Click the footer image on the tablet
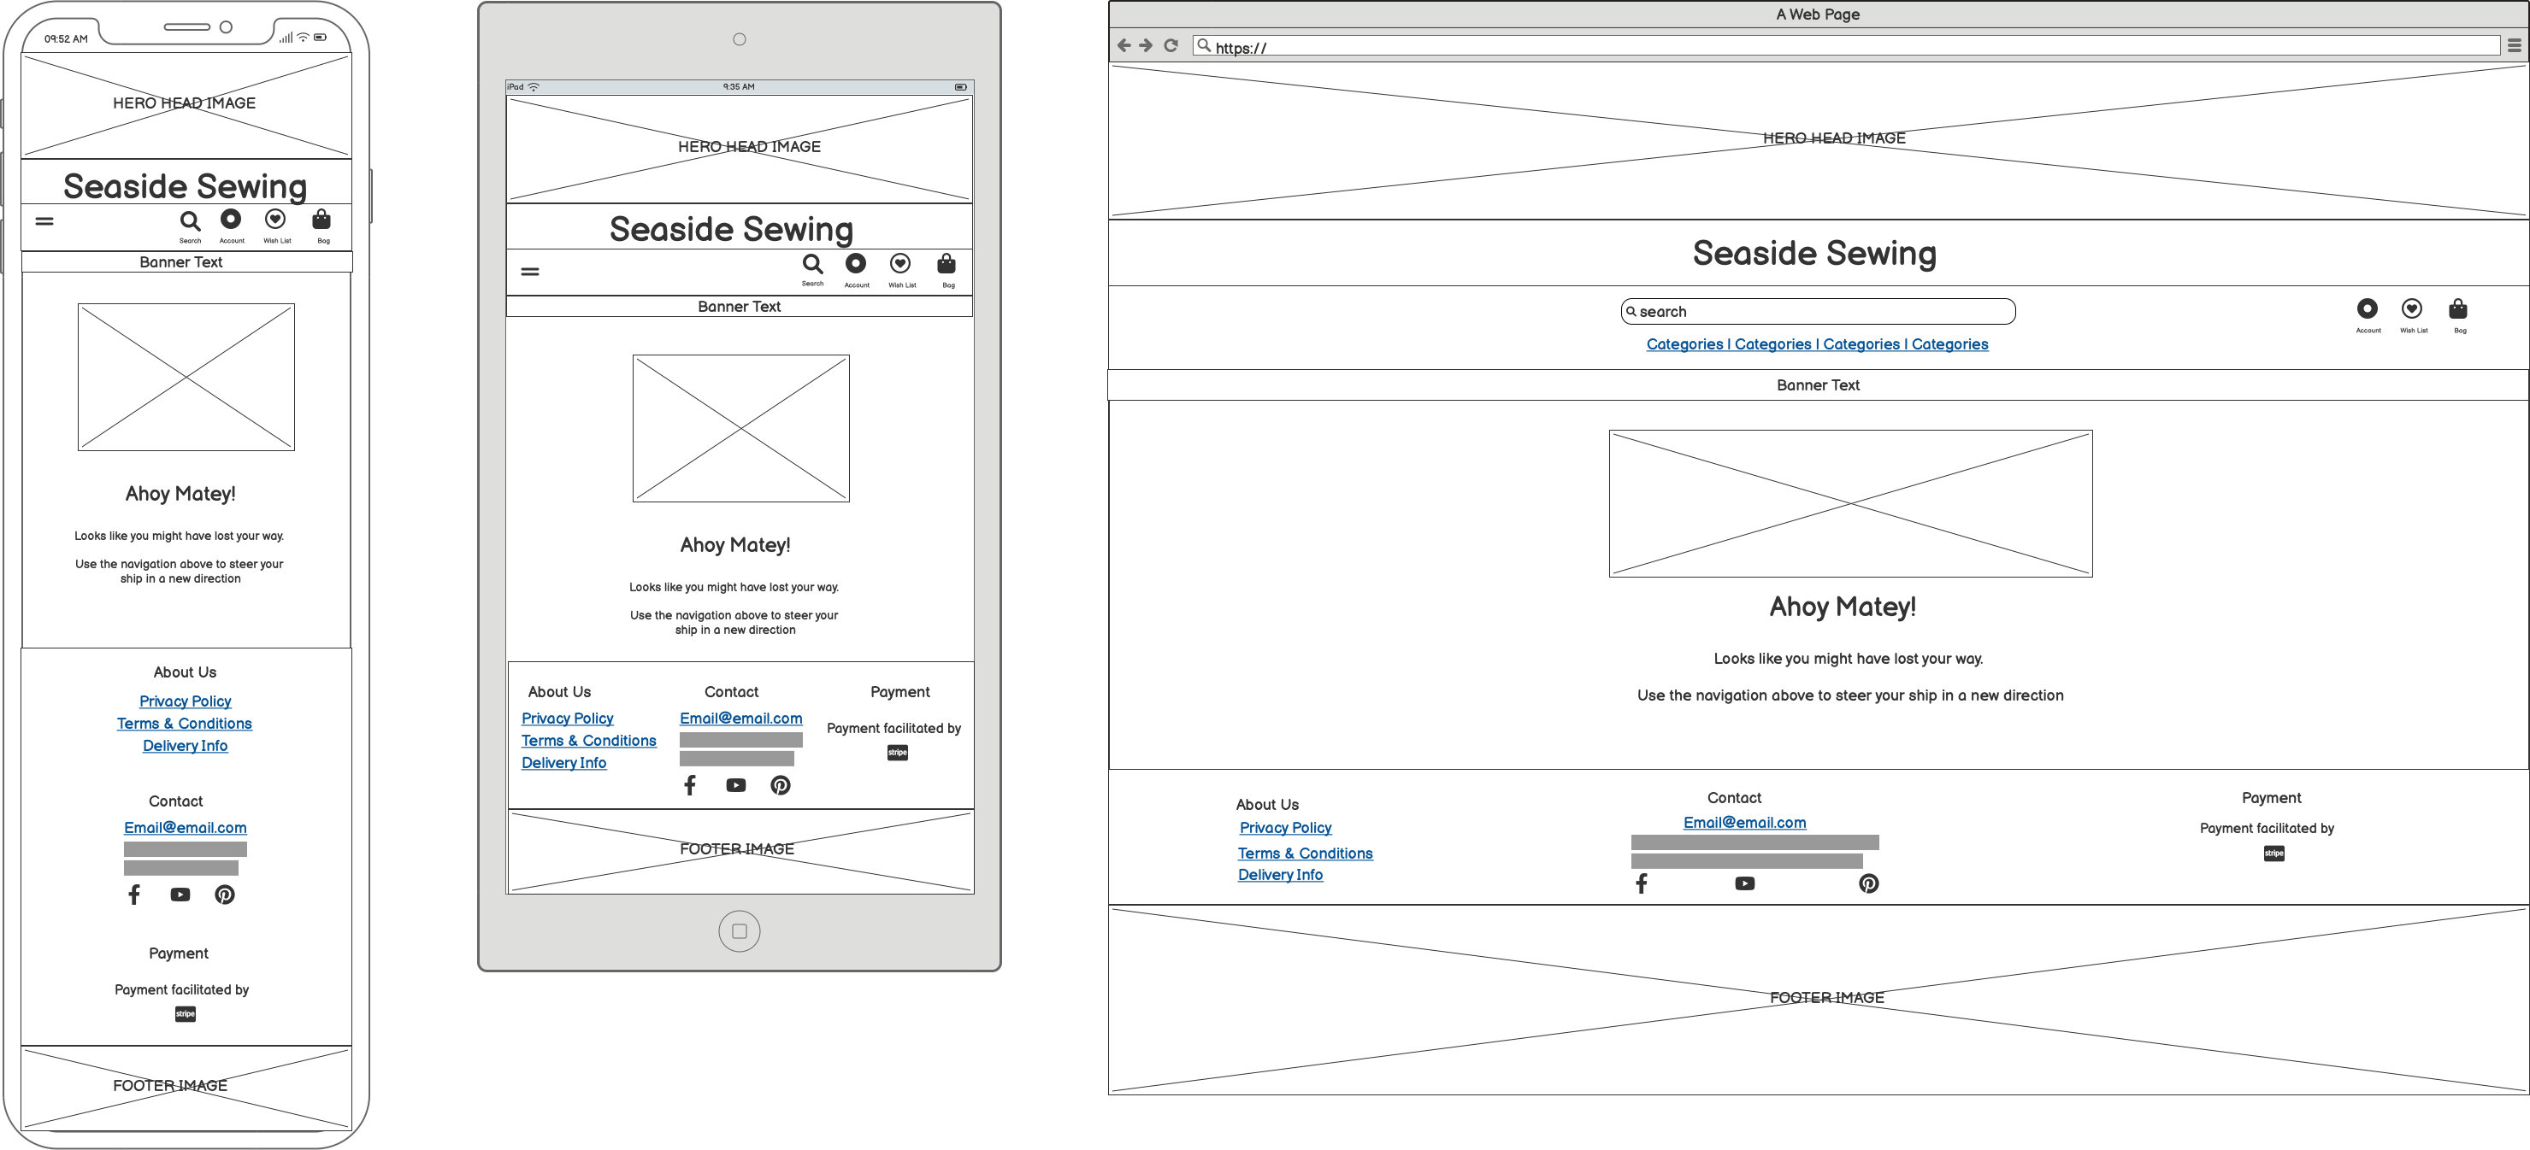This screenshot has width=2530, height=1150. (x=740, y=852)
